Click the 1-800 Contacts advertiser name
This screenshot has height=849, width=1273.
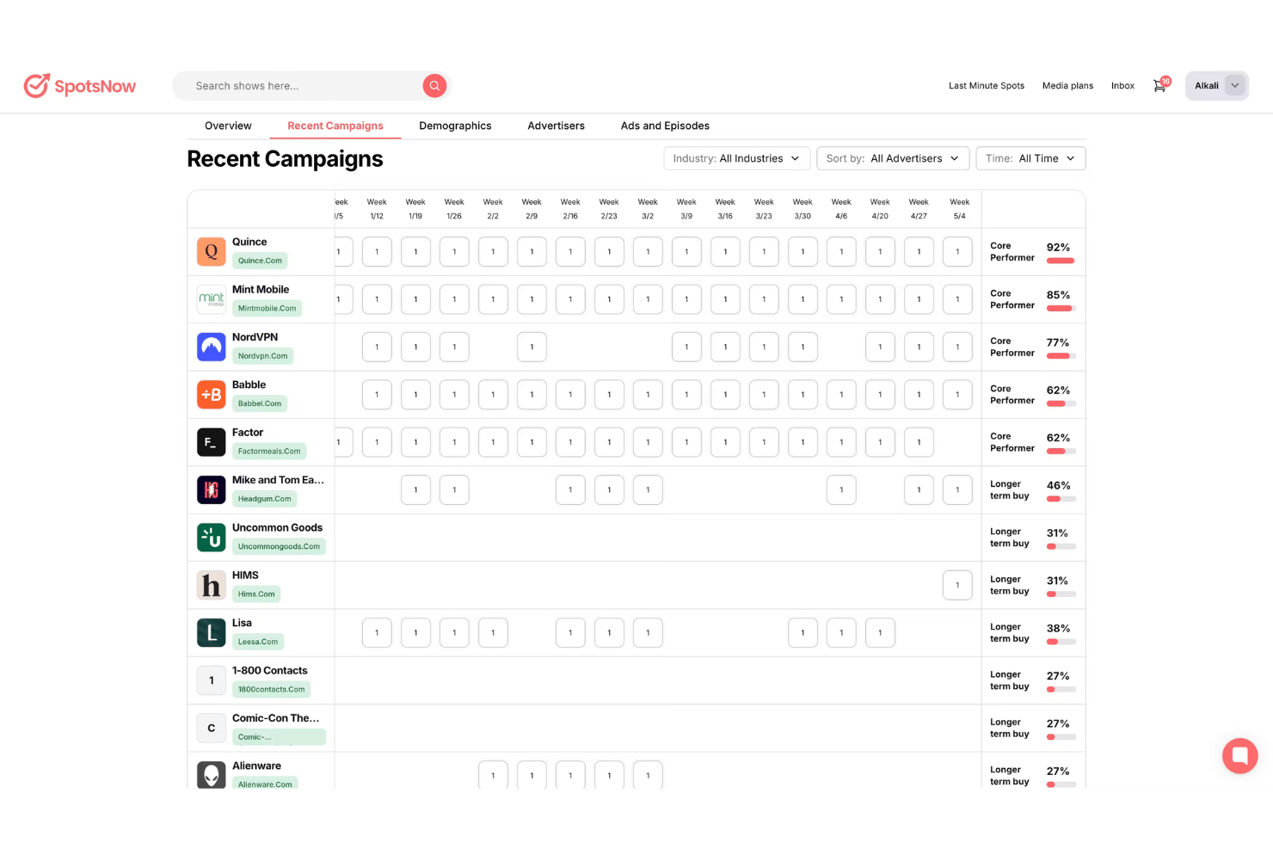269,671
